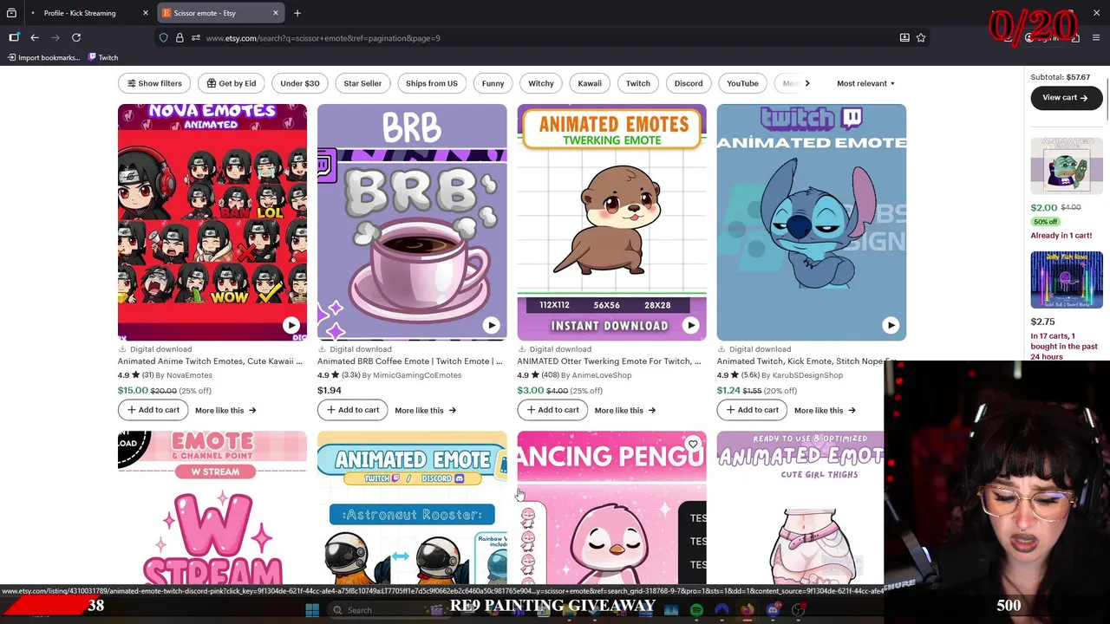This screenshot has height=624, width=1110.
Task: Open Animated Anime Twitch Emotes title
Action: (x=210, y=361)
